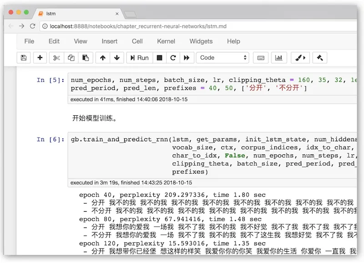
Task: Interrupt the kernel with the stop square
Action: tap(160, 58)
